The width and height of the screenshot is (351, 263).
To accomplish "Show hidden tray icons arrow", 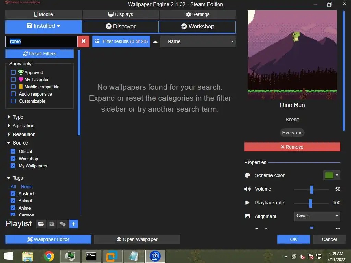I will [x=286, y=256].
